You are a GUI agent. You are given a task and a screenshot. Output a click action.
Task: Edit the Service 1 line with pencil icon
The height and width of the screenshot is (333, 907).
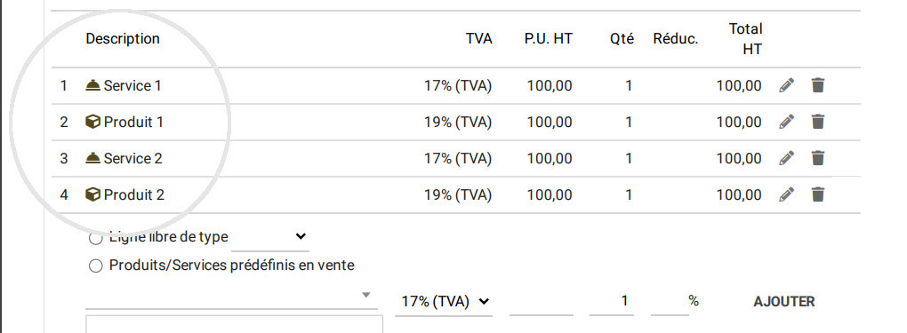coord(786,85)
